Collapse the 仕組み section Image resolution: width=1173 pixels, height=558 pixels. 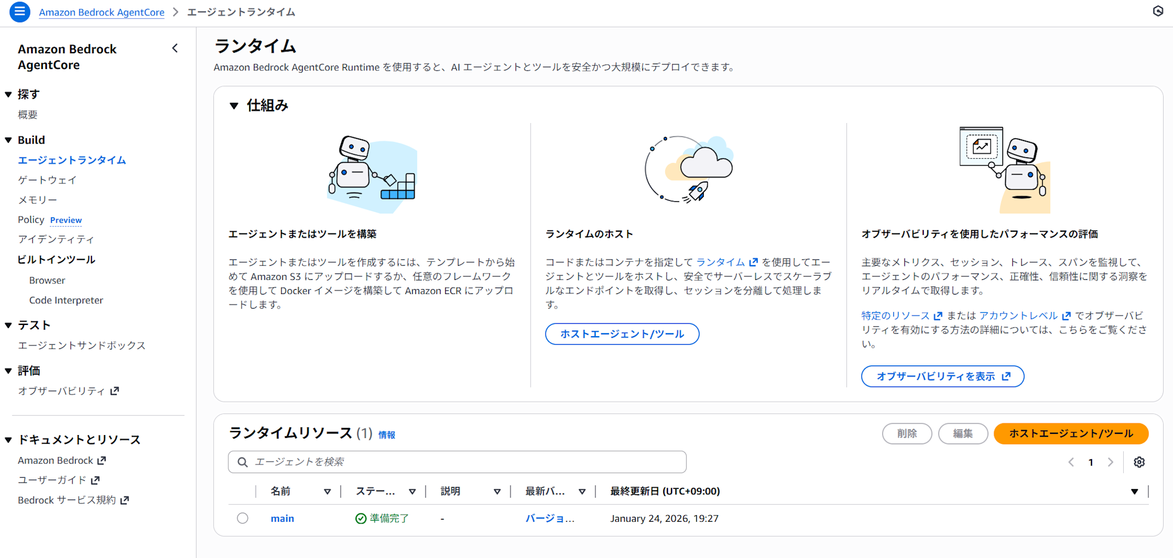[234, 105]
